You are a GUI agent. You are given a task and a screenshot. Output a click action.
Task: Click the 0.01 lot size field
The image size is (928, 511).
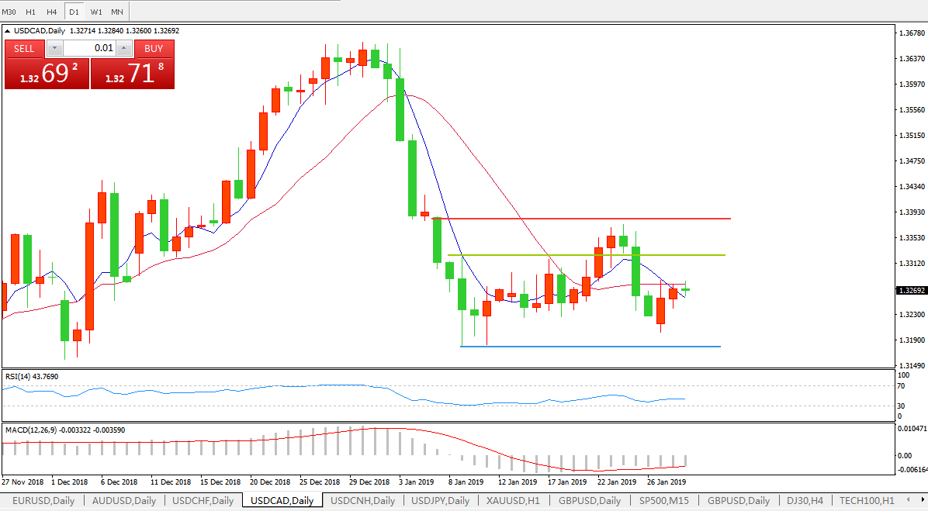tap(89, 48)
